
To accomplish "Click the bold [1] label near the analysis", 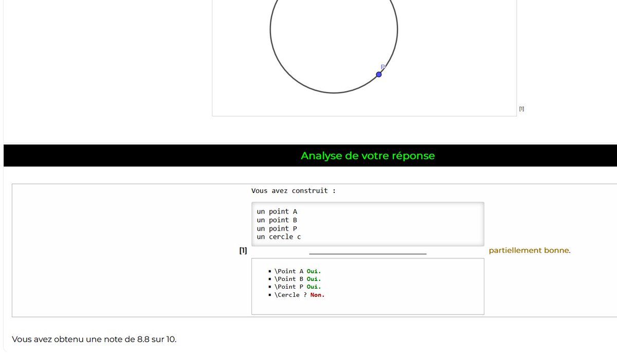I will pos(243,251).
